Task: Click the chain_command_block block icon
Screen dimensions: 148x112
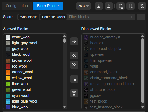Action: pos(86,78)
